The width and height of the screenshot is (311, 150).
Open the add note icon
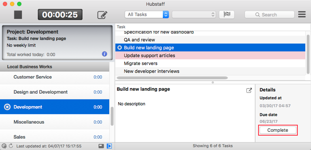click(102, 15)
